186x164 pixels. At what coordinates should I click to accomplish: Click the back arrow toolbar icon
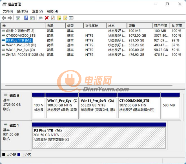4,18
